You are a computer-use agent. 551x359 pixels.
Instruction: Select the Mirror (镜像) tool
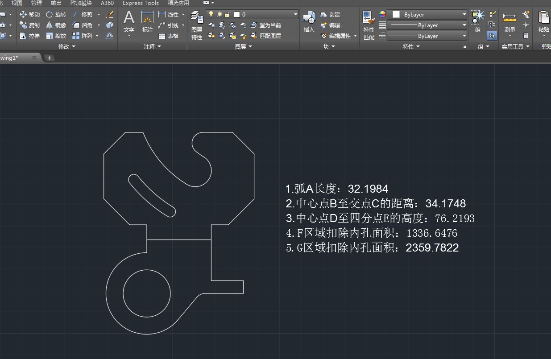point(56,25)
